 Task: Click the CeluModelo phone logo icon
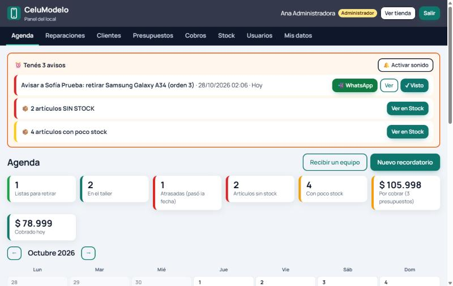coord(14,13)
